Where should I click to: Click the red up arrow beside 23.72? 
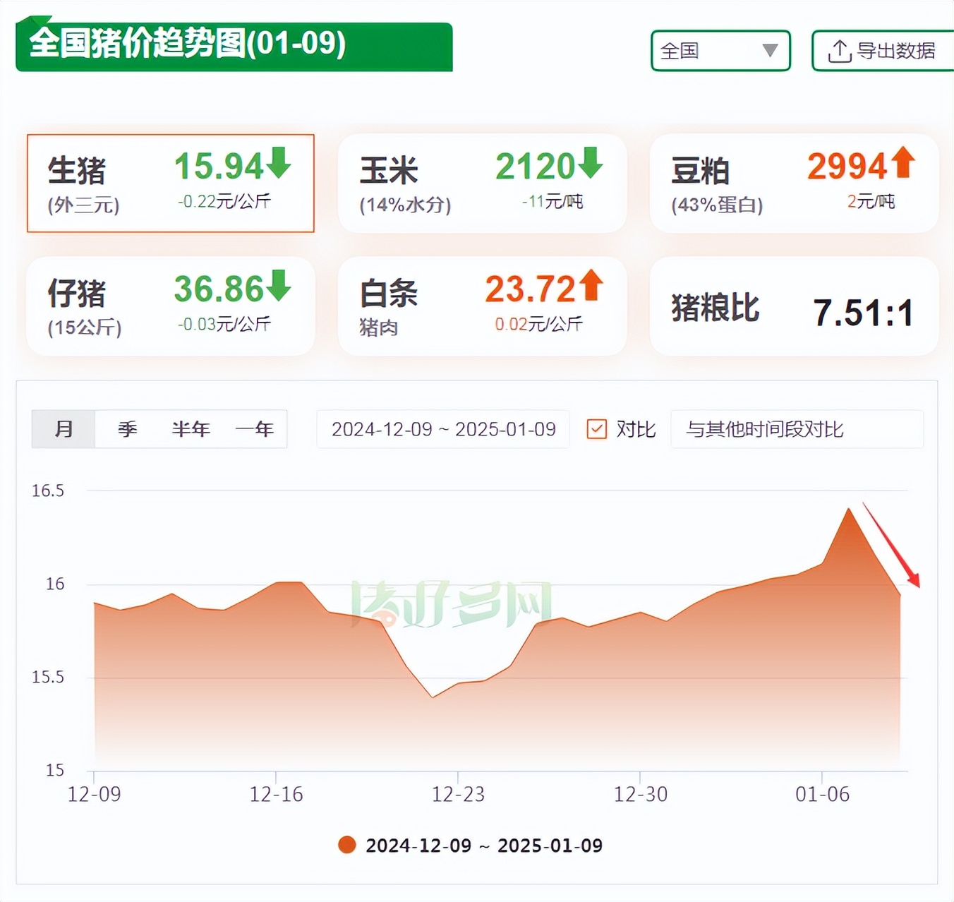(x=591, y=285)
